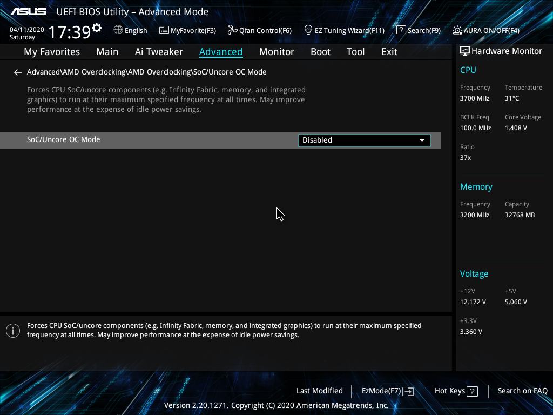Click the Voltage heading
This screenshot has width=553, height=415.
pyautogui.click(x=474, y=274)
